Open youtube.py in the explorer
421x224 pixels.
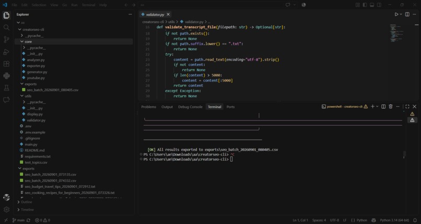(x=36, y=77)
